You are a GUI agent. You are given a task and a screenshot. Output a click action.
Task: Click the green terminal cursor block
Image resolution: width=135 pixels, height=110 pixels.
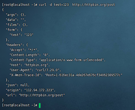click(40, 106)
